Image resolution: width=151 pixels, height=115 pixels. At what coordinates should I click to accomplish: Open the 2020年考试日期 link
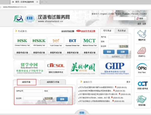pyautogui.click(x=88, y=31)
